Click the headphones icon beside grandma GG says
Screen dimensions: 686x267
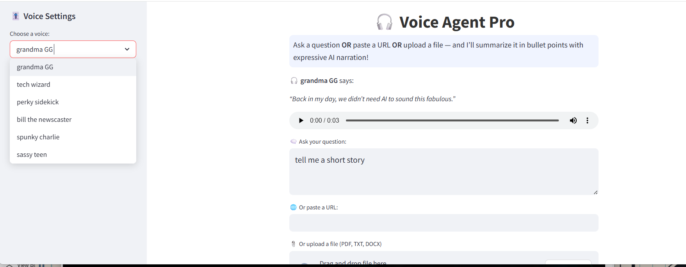(x=294, y=81)
